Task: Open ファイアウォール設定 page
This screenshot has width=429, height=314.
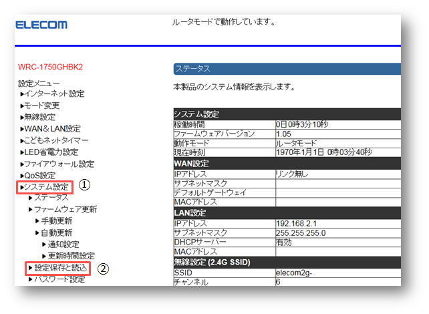Action: pos(59,164)
